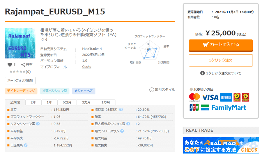Add to cart with カートに入れる button
262x154 pixels.
[x=221, y=45]
